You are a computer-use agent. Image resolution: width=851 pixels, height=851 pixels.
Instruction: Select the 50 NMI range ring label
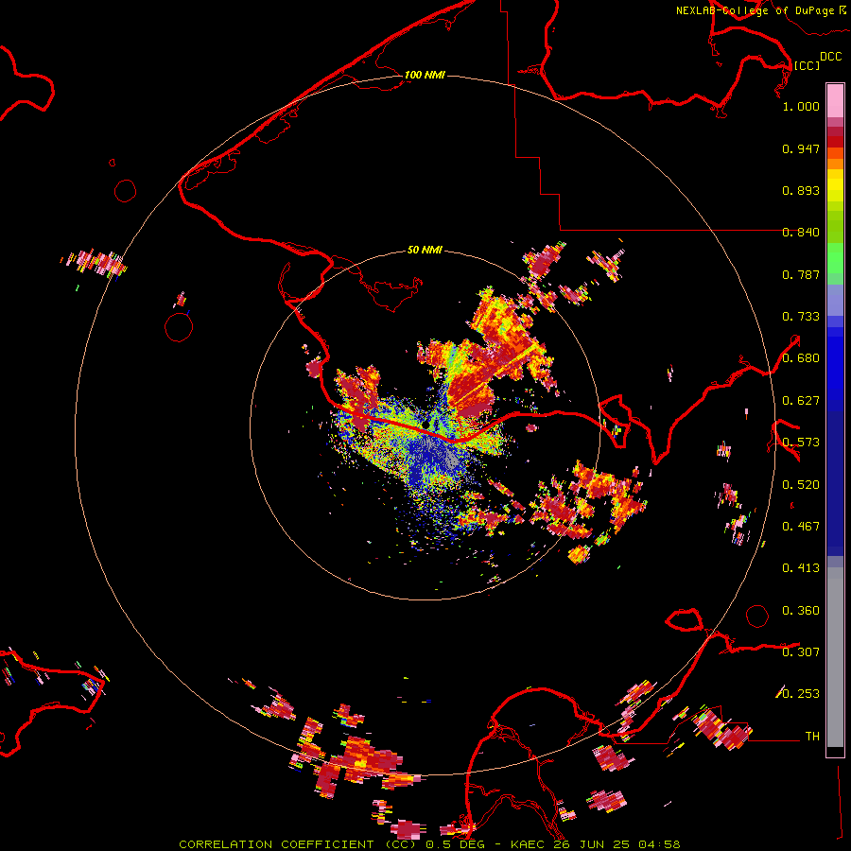pyautogui.click(x=425, y=250)
